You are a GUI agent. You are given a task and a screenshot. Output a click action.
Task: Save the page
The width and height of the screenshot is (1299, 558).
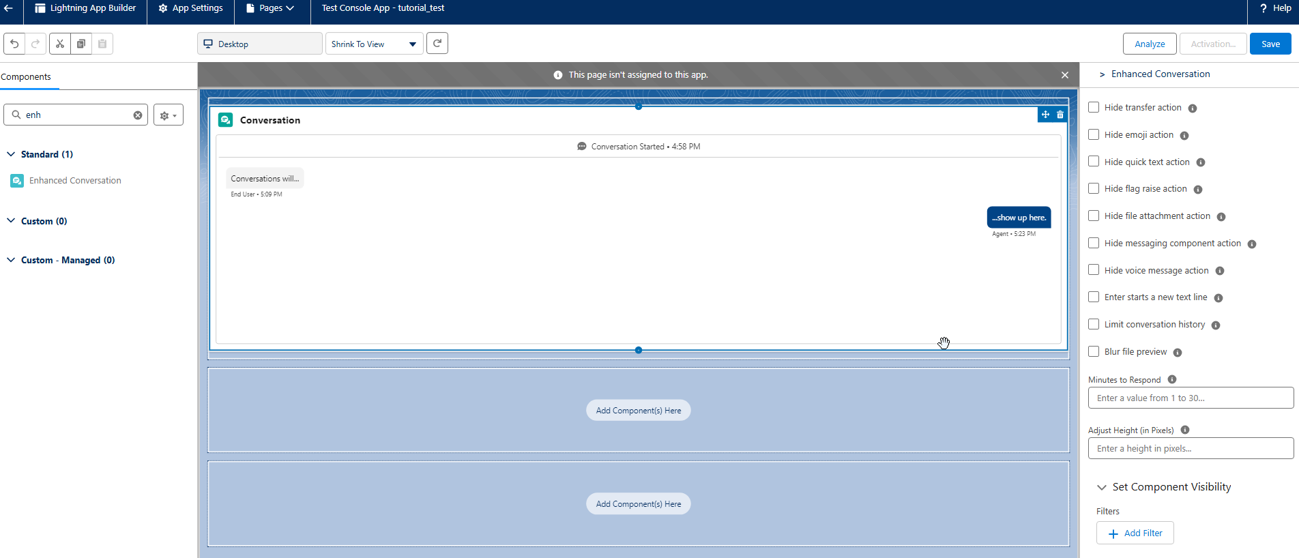(x=1270, y=44)
